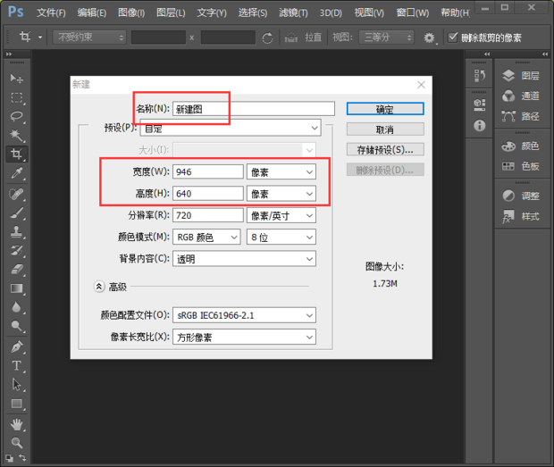Image resolution: width=554 pixels, height=467 pixels.
Task: Select the Clone Stamp tool
Action: point(16,232)
